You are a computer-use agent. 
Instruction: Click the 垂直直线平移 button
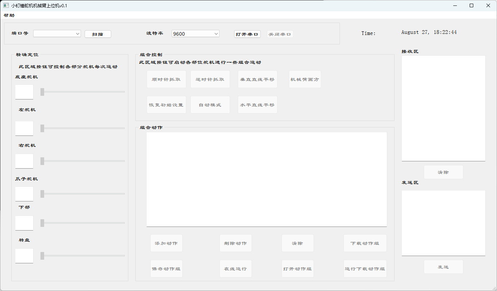[257, 79]
